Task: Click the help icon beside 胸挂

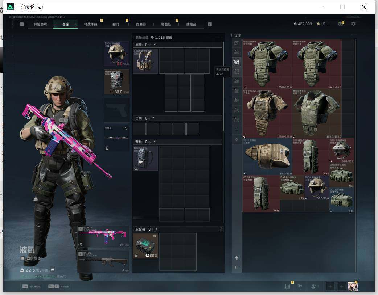Action: [155, 45]
